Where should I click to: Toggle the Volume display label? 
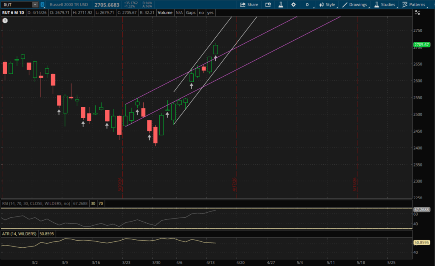(x=165, y=13)
